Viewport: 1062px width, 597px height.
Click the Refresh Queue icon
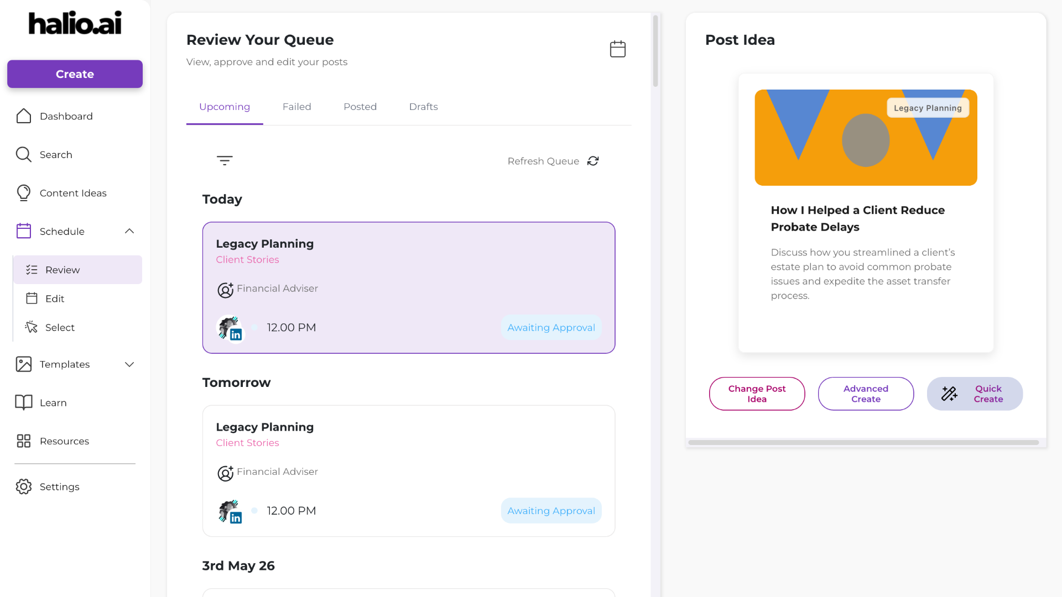pyautogui.click(x=593, y=161)
